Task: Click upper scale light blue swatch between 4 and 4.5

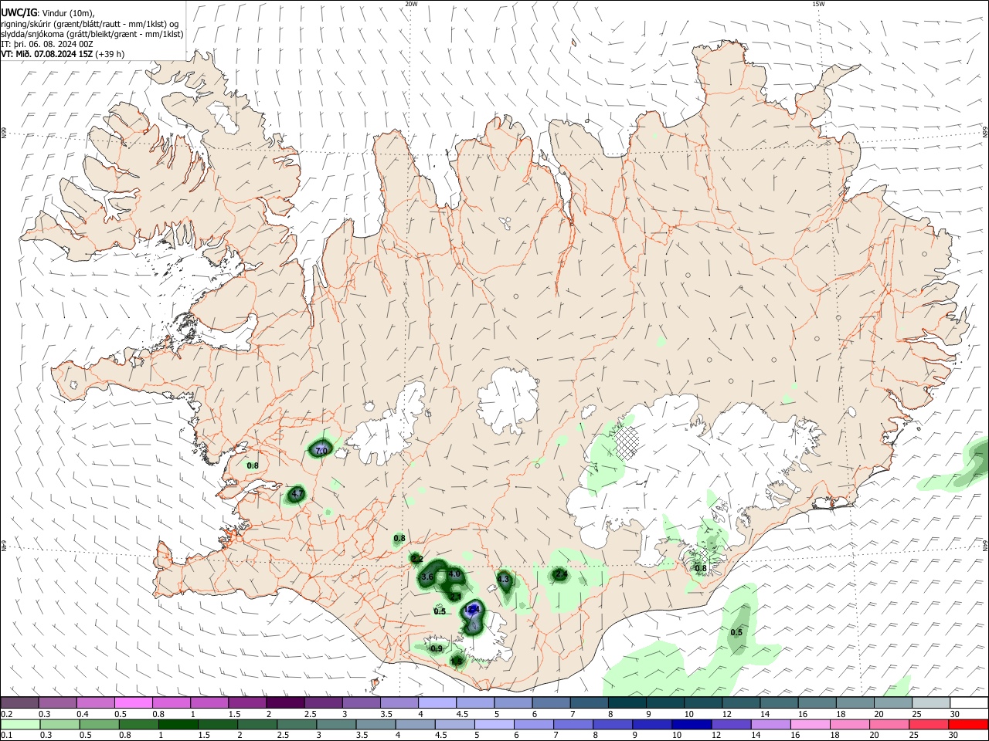Action: coord(437,702)
